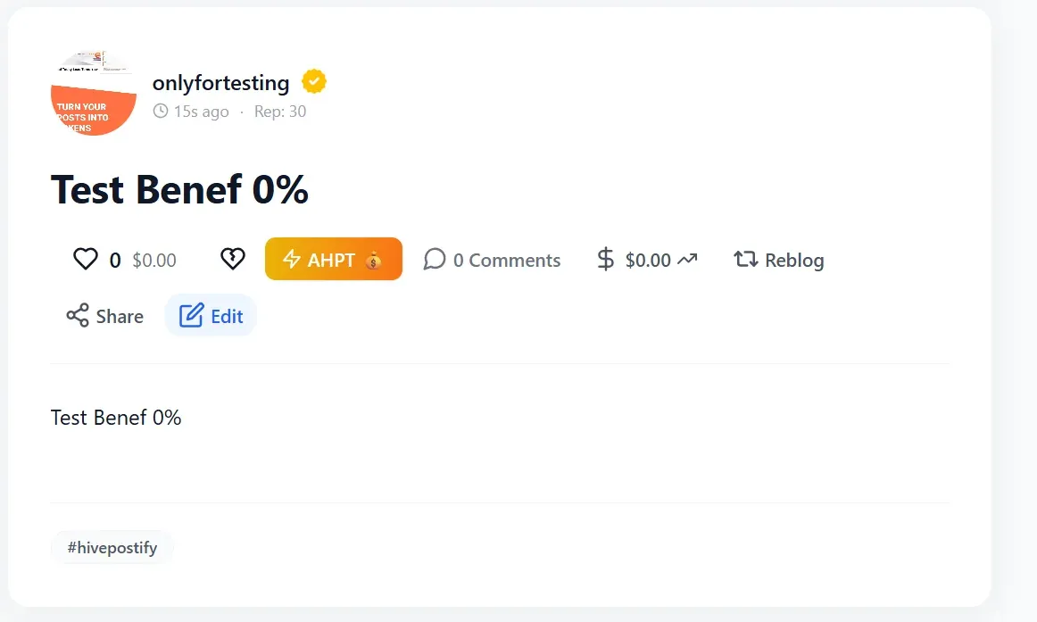Click the Edit pencil icon
The image size is (1037, 622).
tap(191, 315)
